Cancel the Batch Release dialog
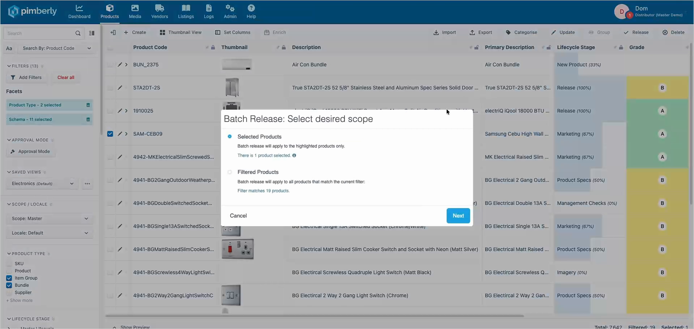 coord(238,216)
